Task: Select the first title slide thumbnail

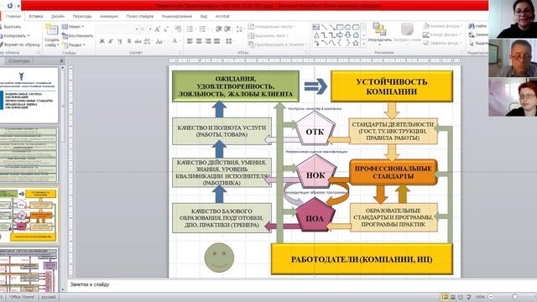Action: [29, 95]
